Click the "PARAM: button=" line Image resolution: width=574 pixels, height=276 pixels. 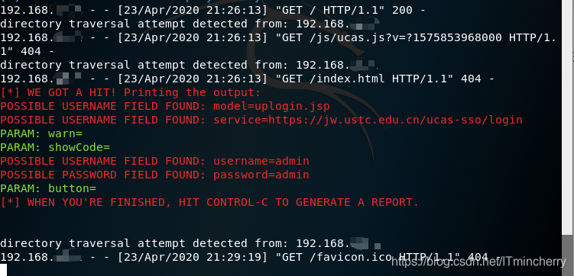[x=48, y=189]
